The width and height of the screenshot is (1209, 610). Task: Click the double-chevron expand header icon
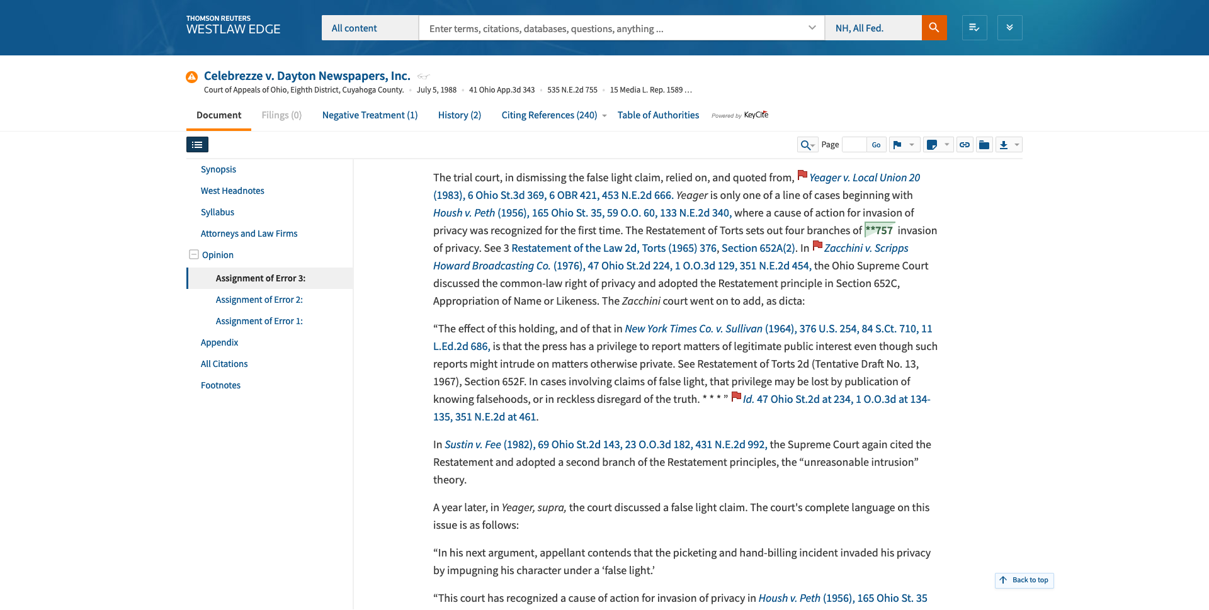coord(1009,28)
